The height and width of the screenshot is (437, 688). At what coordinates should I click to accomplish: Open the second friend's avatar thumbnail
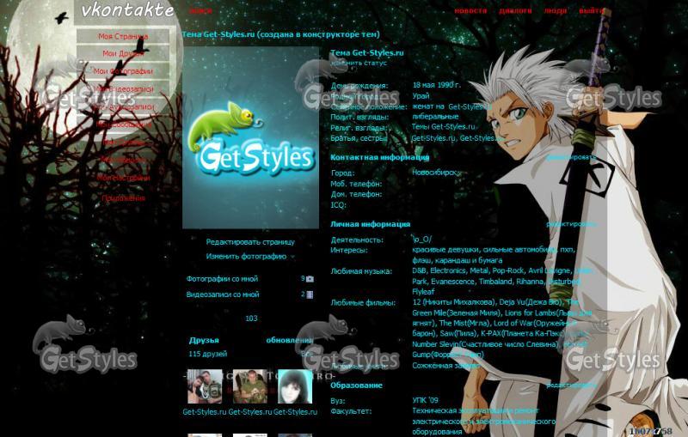(249, 387)
